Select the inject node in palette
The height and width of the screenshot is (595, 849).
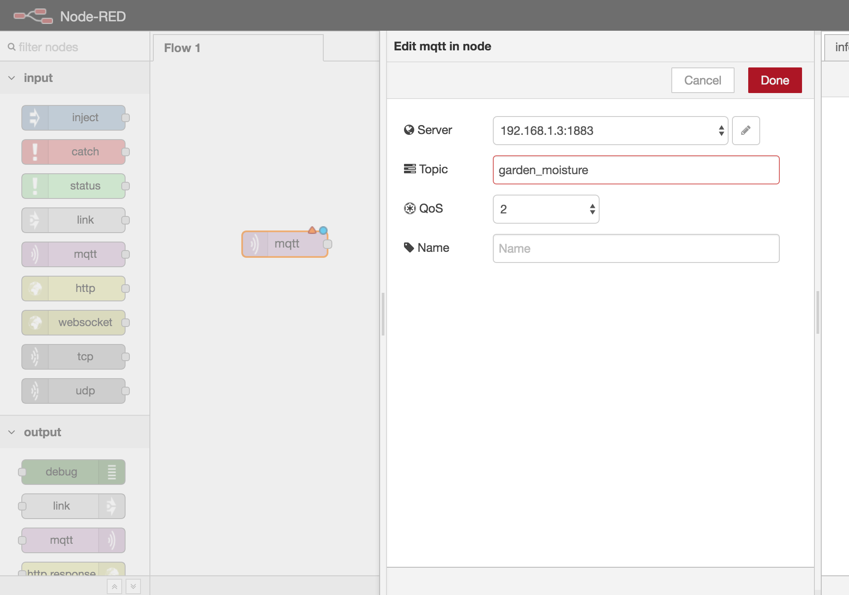(73, 118)
